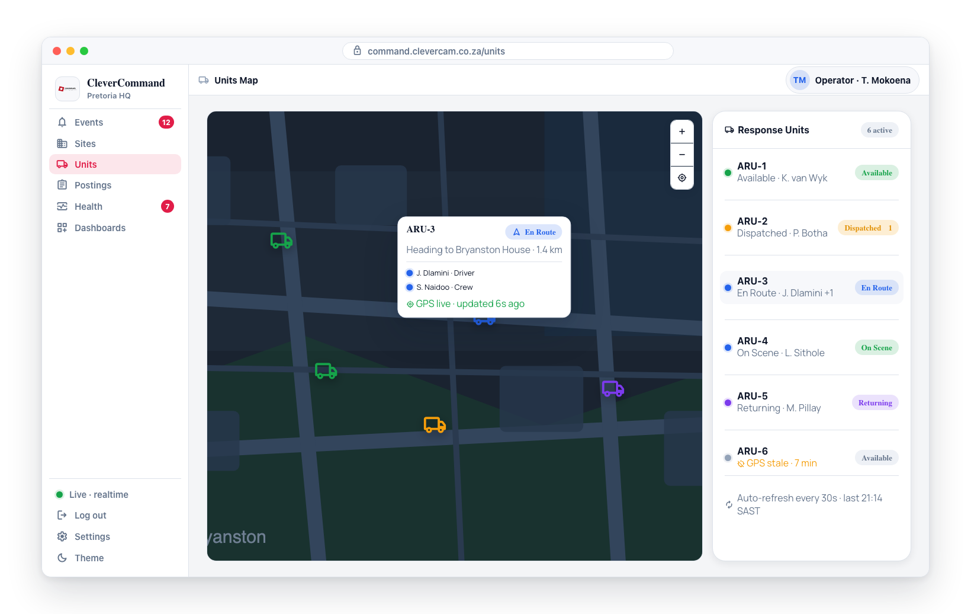The image size is (971, 614).
Task: Select the purple truck marker on map
Action: 613,389
